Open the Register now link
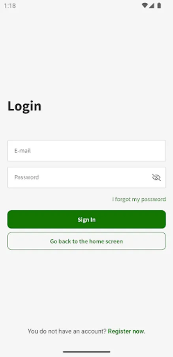 point(126,331)
